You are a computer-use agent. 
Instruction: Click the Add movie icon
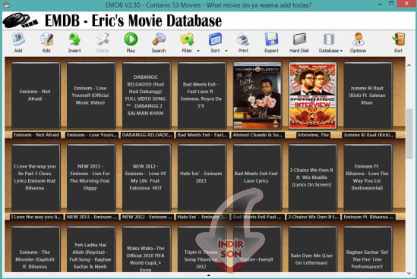(18, 39)
